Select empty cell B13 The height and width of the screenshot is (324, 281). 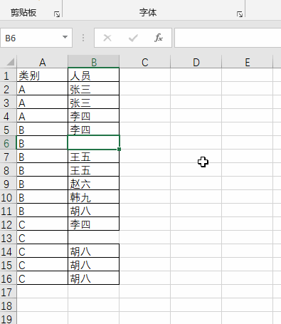tap(94, 238)
